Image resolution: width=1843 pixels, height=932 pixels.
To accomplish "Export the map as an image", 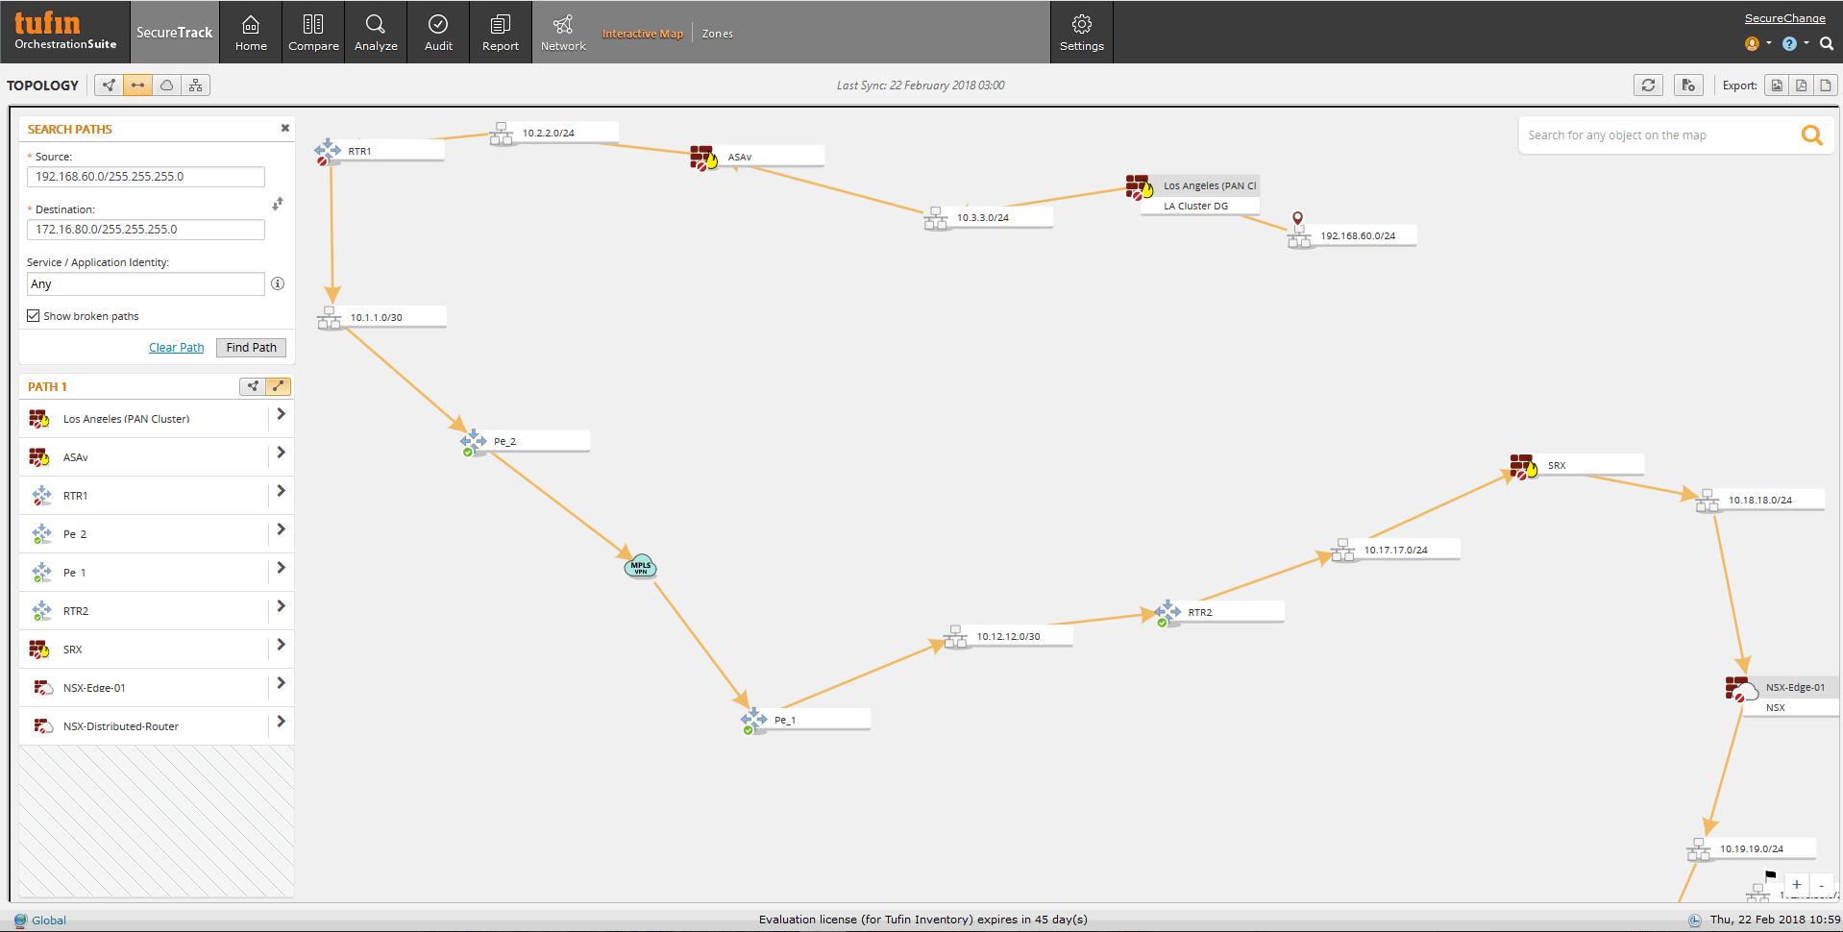I will 1777,85.
